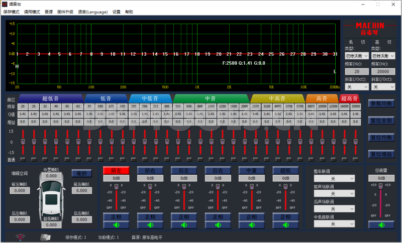Viewport: 402px width, 243px height.
Task: Click the 复位全部 button
Action: [381, 120]
